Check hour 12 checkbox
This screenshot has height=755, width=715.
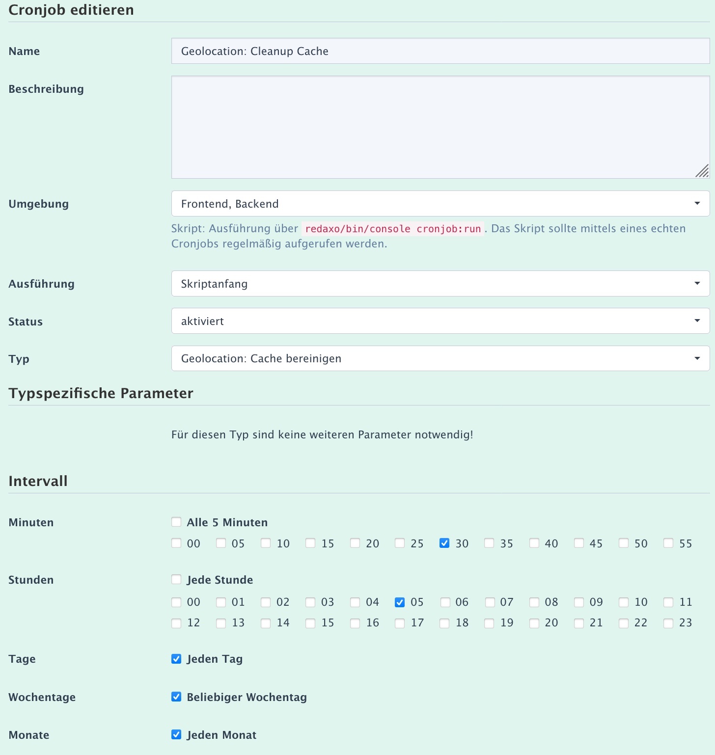coord(176,623)
